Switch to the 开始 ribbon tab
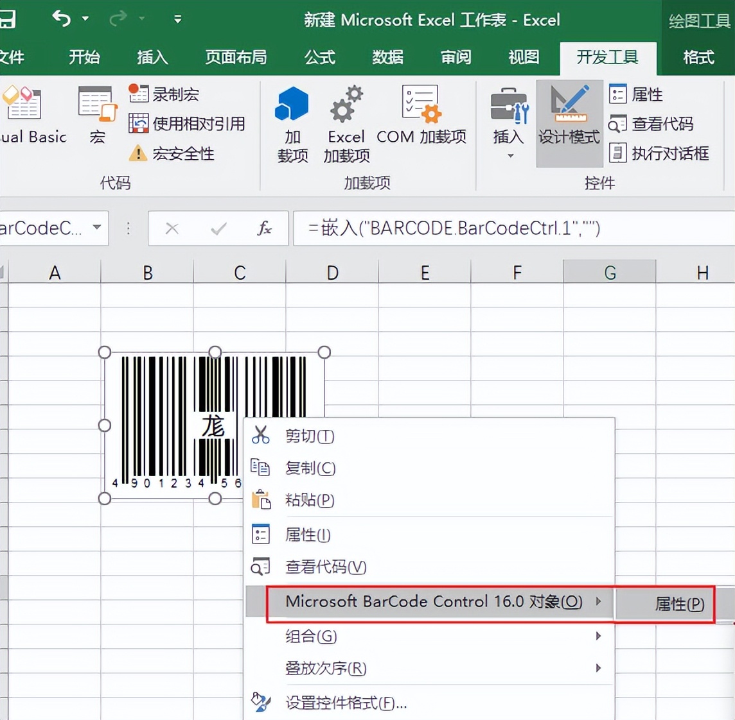Image resolution: width=735 pixels, height=720 pixels. pyautogui.click(x=84, y=57)
